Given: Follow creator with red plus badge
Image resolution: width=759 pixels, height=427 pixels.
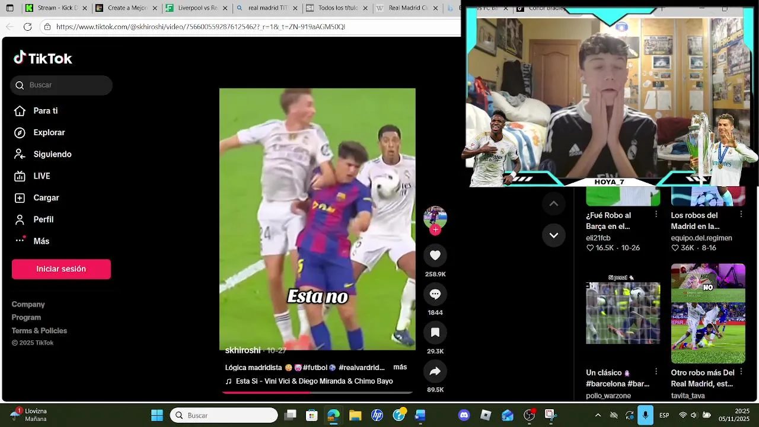Looking at the screenshot, I should pos(435,230).
